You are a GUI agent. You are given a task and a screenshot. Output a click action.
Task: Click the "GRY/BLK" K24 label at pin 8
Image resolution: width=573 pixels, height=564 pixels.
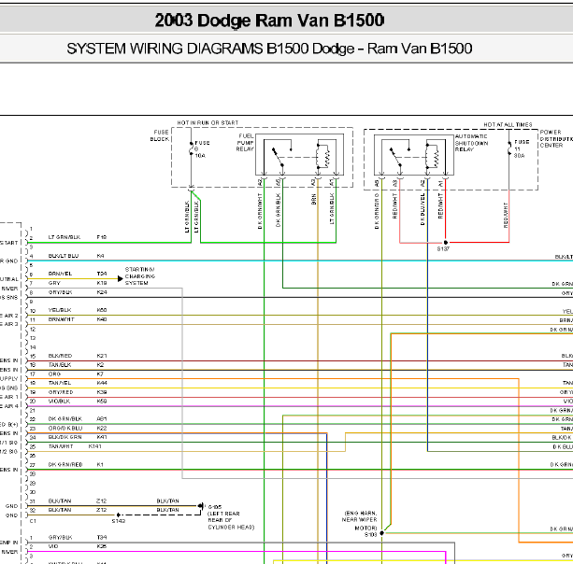point(60,292)
